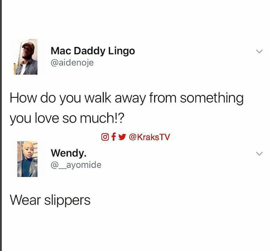Image resolution: width=270 pixels, height=251 pixels.
Task: Select the 'Wear slippers' reply text
Action: [x=50, y=200]
